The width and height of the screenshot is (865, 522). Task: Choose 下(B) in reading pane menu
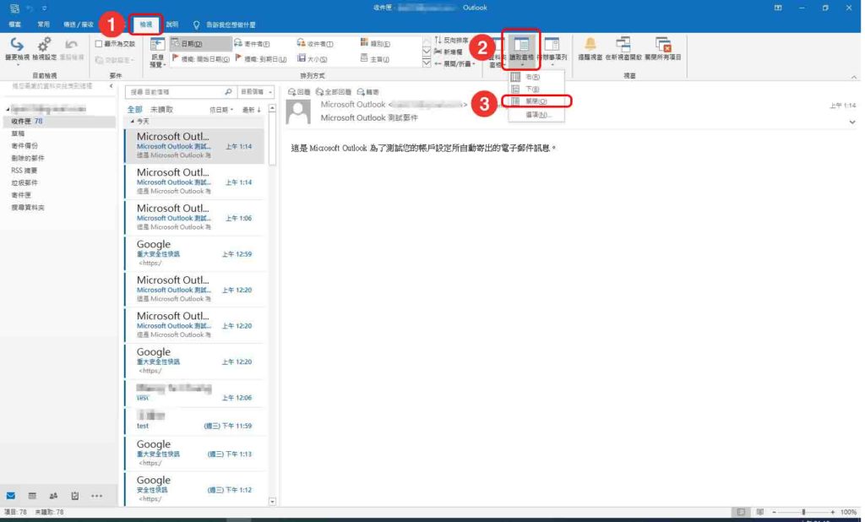tap(536, 89)
